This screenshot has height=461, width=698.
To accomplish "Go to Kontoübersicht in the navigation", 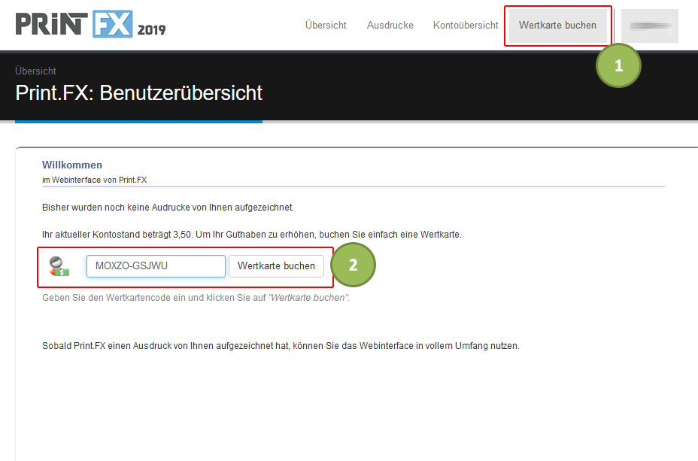I will (x=466, y=26).
